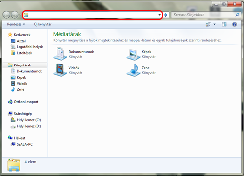Select Könyvtárak in the navigation pane
This screenshot has height=176, width=244.
tap(22, 65)
